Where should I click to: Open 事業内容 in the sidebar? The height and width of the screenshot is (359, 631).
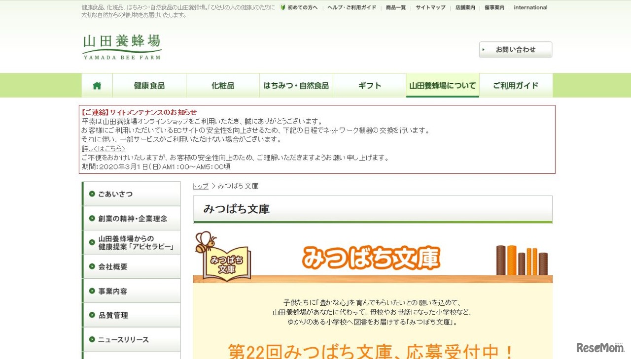pyautogui.click(x=131, y=291)
